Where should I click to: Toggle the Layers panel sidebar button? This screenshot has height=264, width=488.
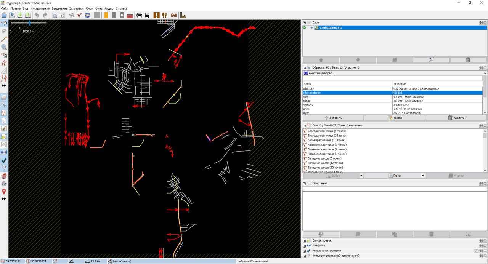point(4,97)
